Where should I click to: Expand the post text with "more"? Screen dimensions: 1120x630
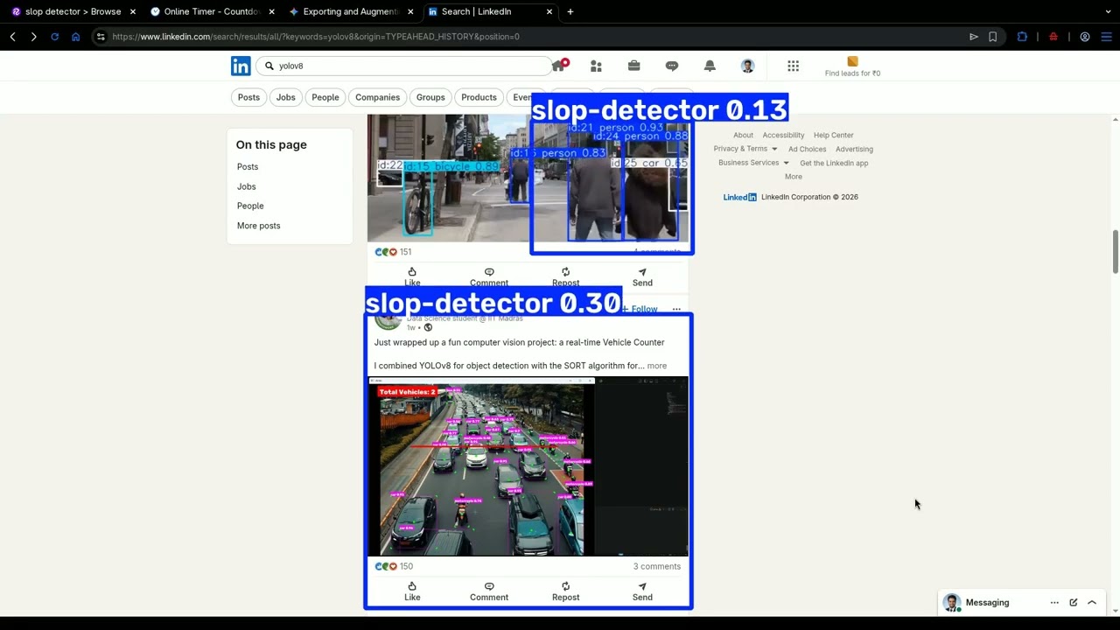[x=656, y=366]
